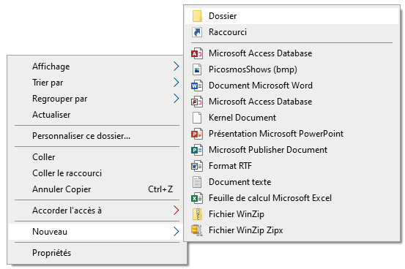The height and width of the screenshot is (269, 405).
Task: Choose Microsoft Publisher Document
Action: pos(292,150)
